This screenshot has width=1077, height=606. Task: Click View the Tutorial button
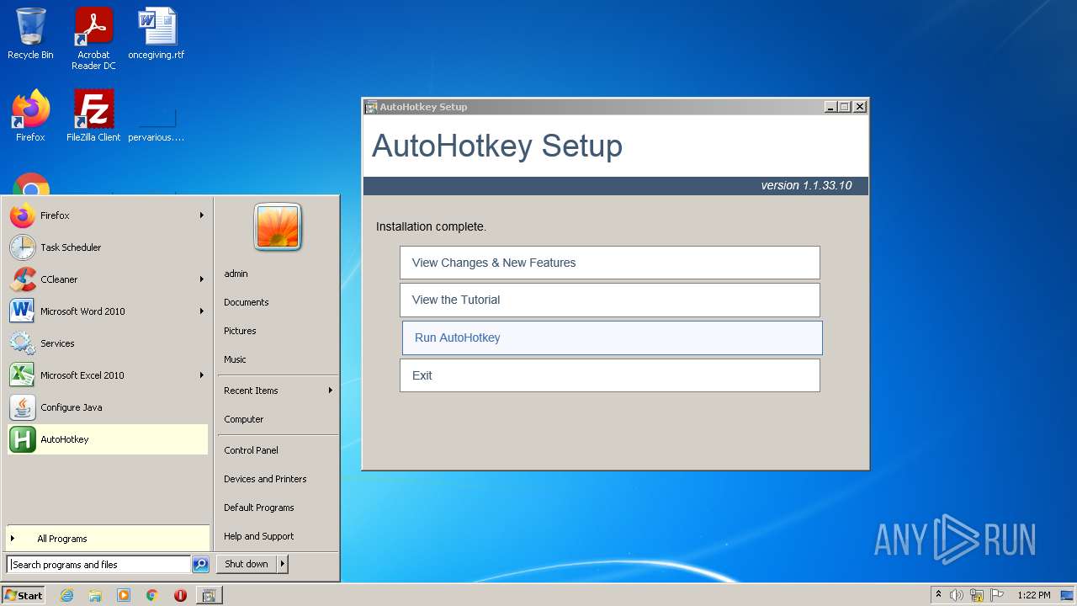[610, 300]
